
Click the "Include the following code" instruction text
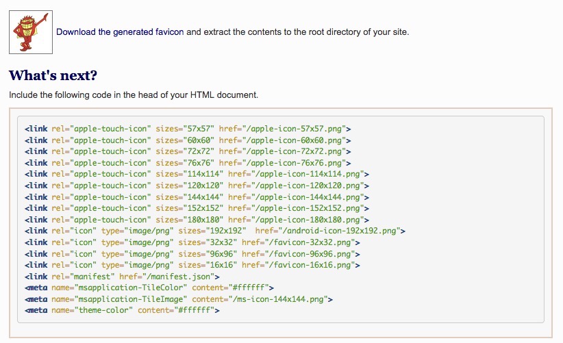point(134,94)
